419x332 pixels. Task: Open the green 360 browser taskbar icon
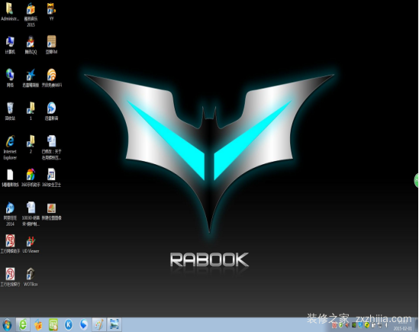coord(23,325)
